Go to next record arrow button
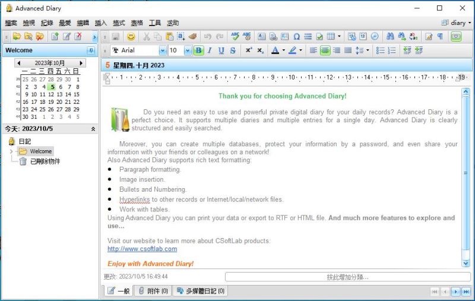The width and height of the screenshot is (475, 301). 455,292
